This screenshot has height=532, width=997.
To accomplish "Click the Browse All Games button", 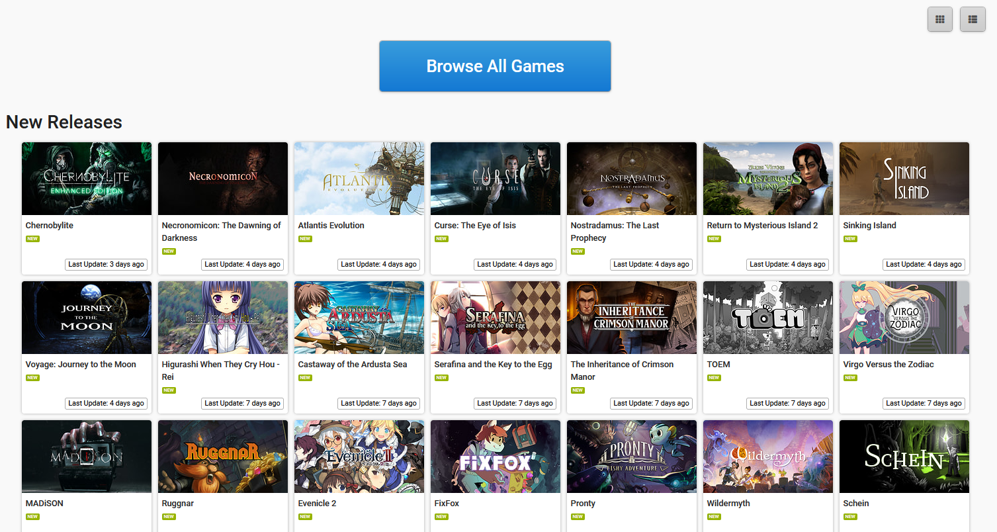I will [x=495, y=66].
